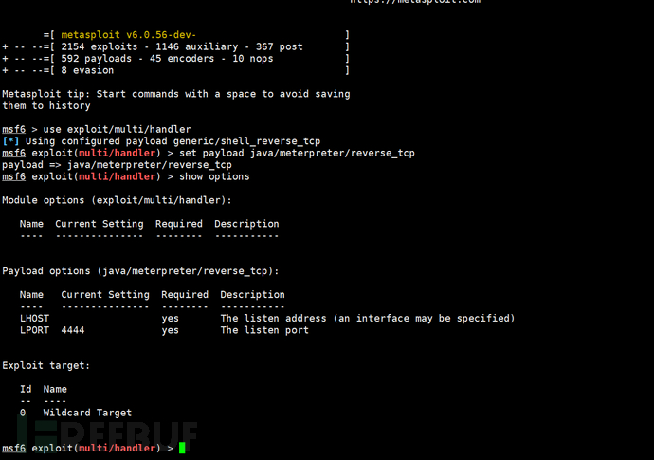This screenshot has width=654, height=460.
Task: Click the 'Id' header under Exploit target
Action: coord(26,389)
